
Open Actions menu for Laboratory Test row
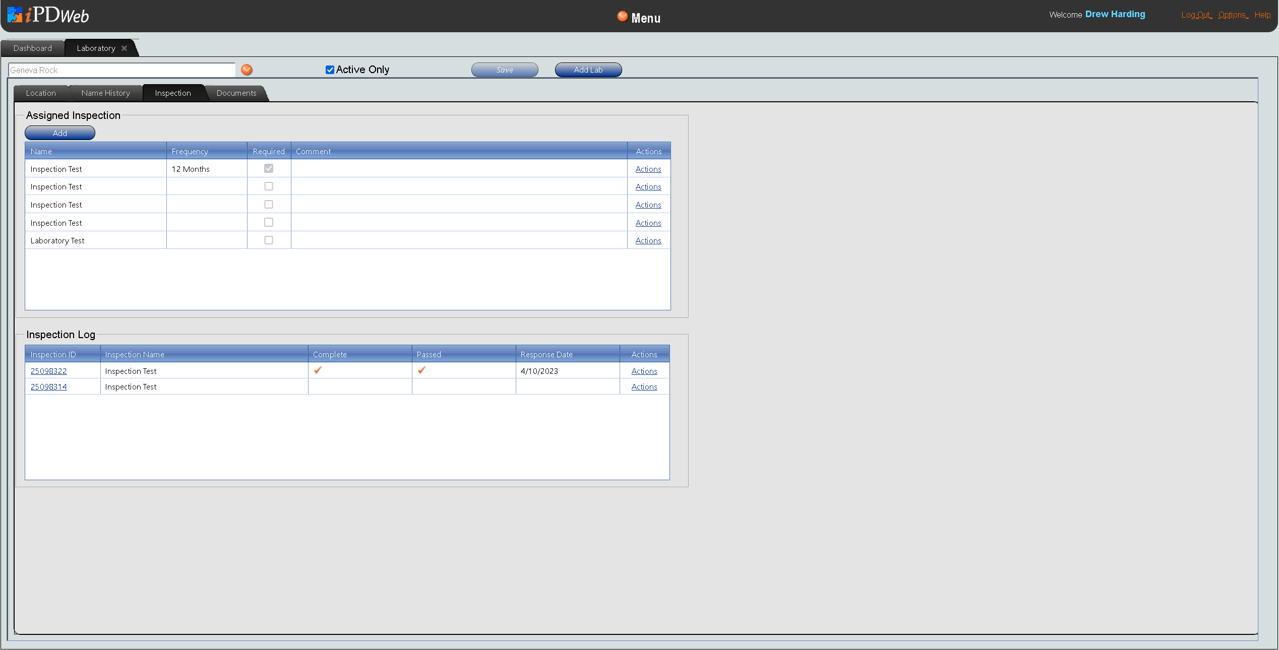648,241
